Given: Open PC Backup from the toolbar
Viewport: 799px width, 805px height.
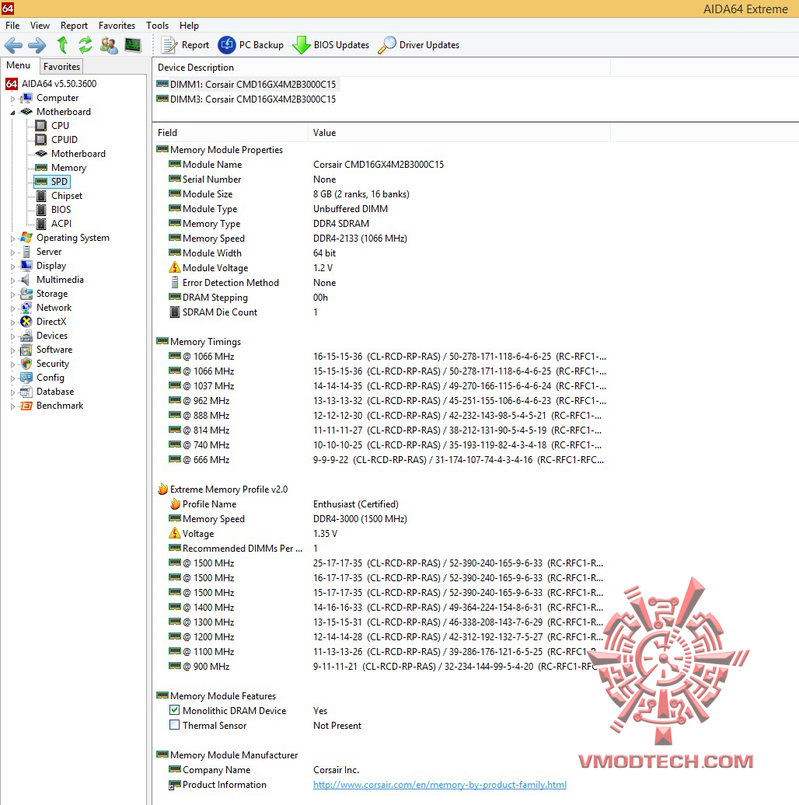Looking at the screenshot, I should (x=250, y=45).
